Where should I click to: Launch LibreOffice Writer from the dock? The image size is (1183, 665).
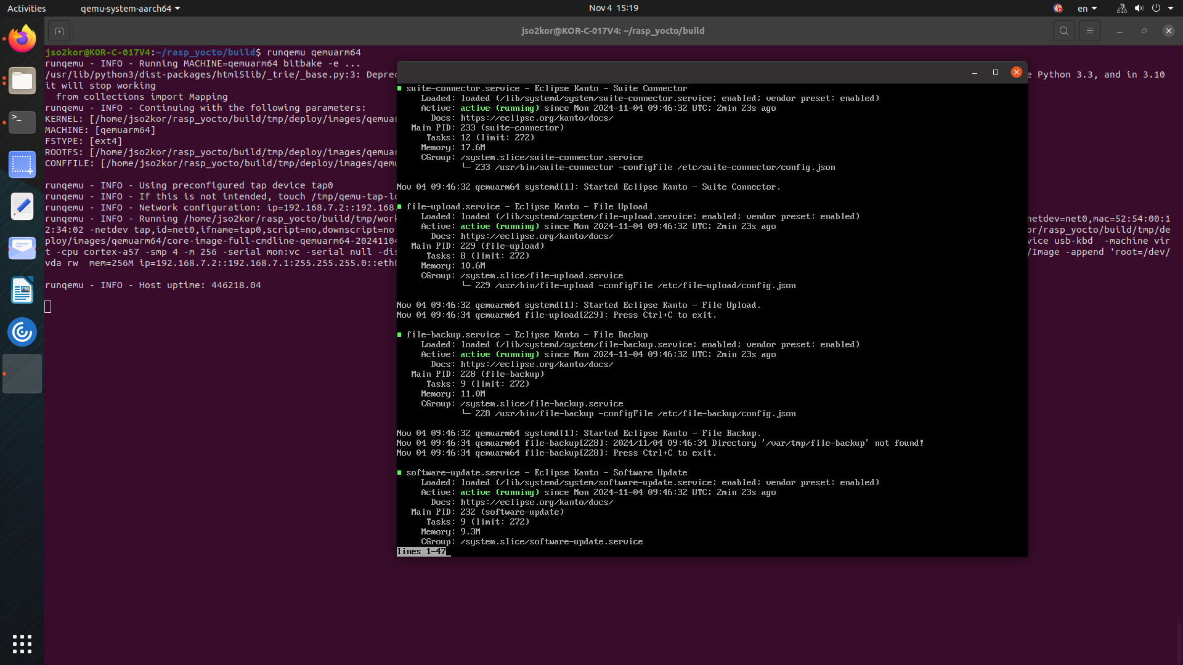click(22, 290)
